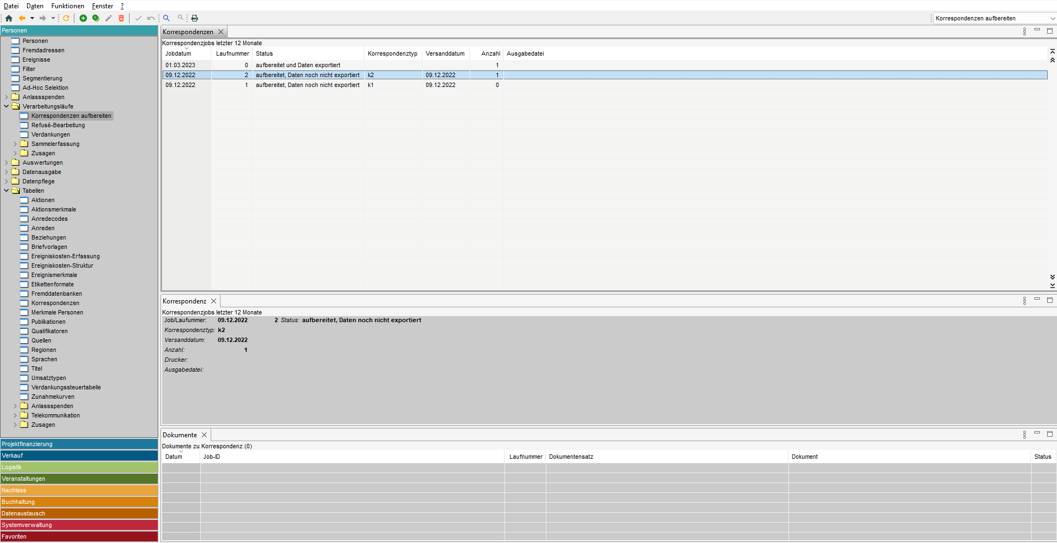
Task: Collapse the Verarbeitungsläufe folder
Action: click(x=7, y=106)
